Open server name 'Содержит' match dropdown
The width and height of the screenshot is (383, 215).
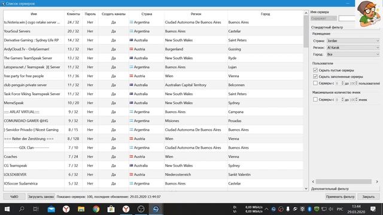coord(324,19)
